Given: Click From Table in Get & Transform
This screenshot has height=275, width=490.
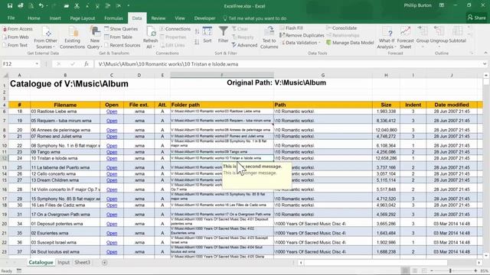Looking at the screenshot, I should click(x=118, y=37).
